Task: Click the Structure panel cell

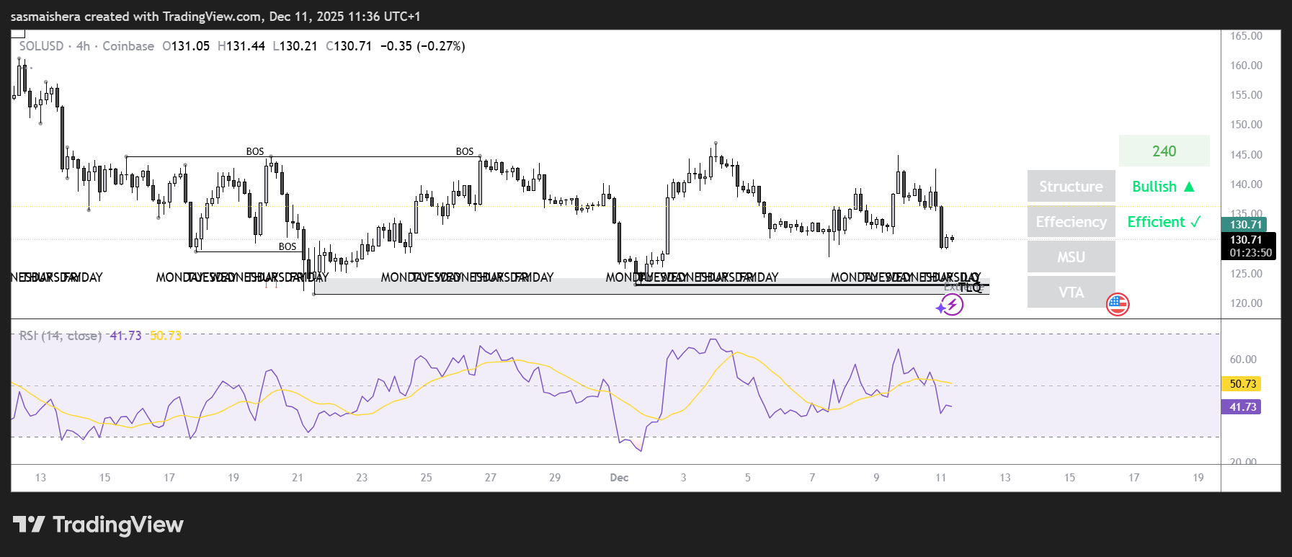Action: coord(1071,186)
